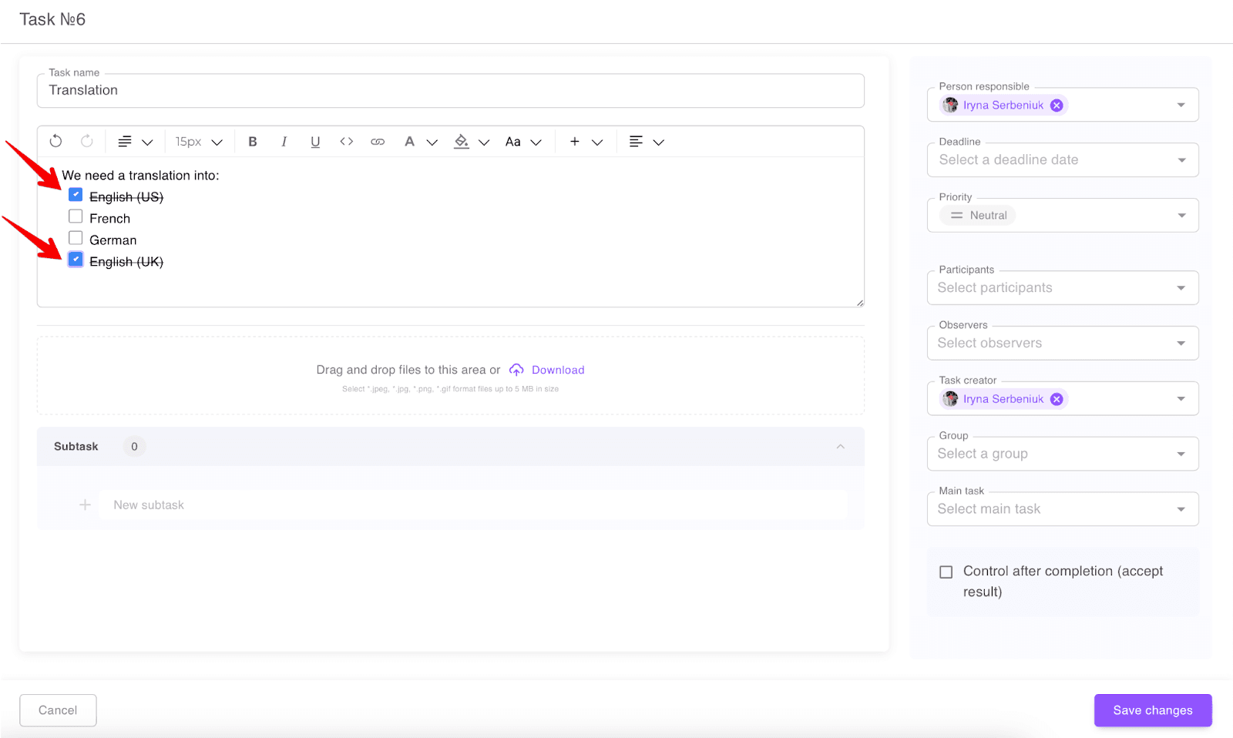This screenshot has width=1233, height=738.
Task: Click the redo arrow in editor toolbar
Action: 87,141
